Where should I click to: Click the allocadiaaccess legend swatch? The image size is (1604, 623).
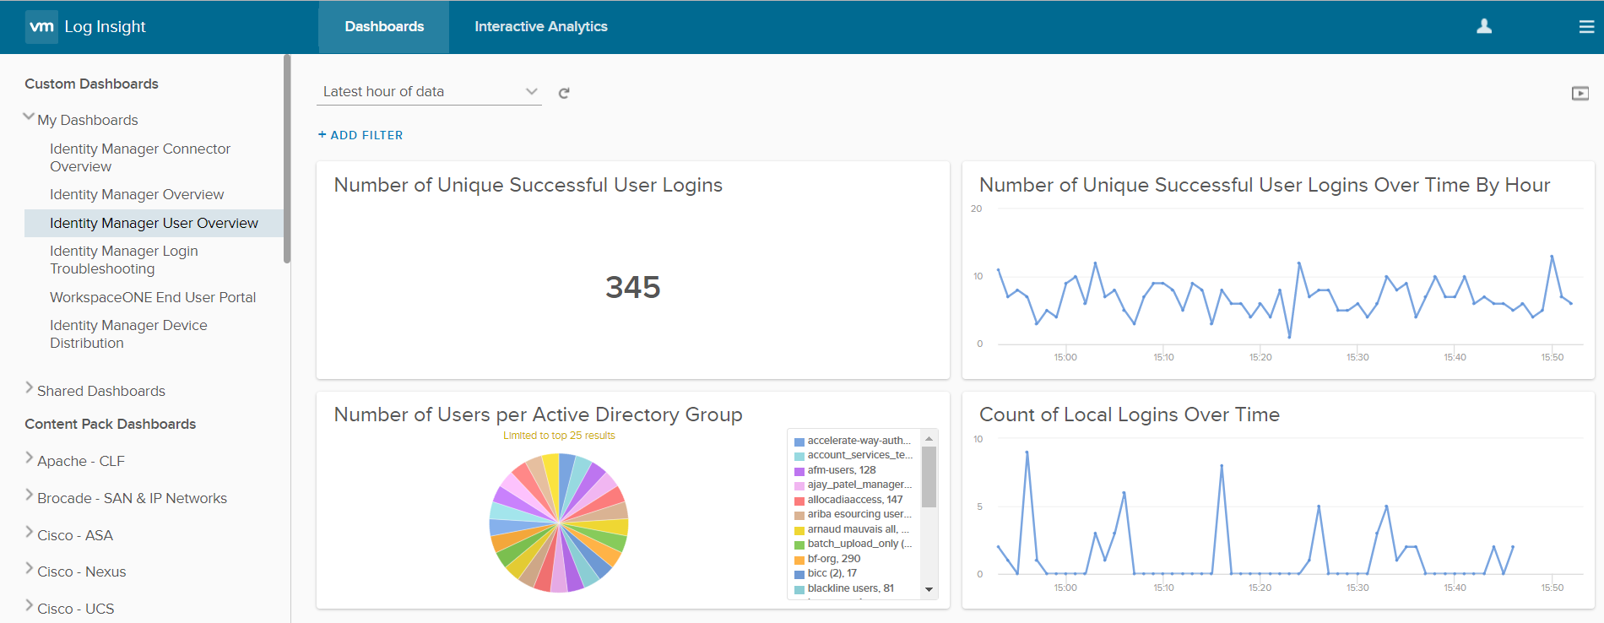click(799, 501)
